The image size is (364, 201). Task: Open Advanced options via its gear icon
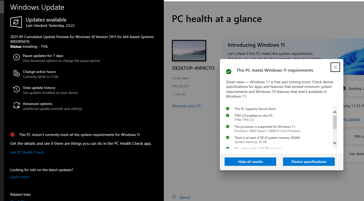16,106
